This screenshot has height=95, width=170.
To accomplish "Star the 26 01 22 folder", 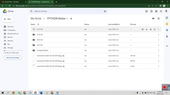I will click(155, 29).
